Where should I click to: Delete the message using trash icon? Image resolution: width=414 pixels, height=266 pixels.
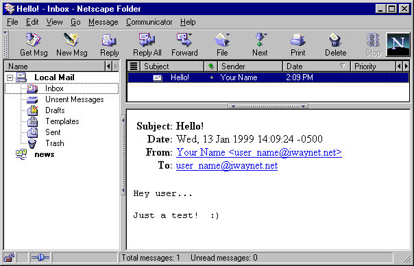(x=335, y=40)
